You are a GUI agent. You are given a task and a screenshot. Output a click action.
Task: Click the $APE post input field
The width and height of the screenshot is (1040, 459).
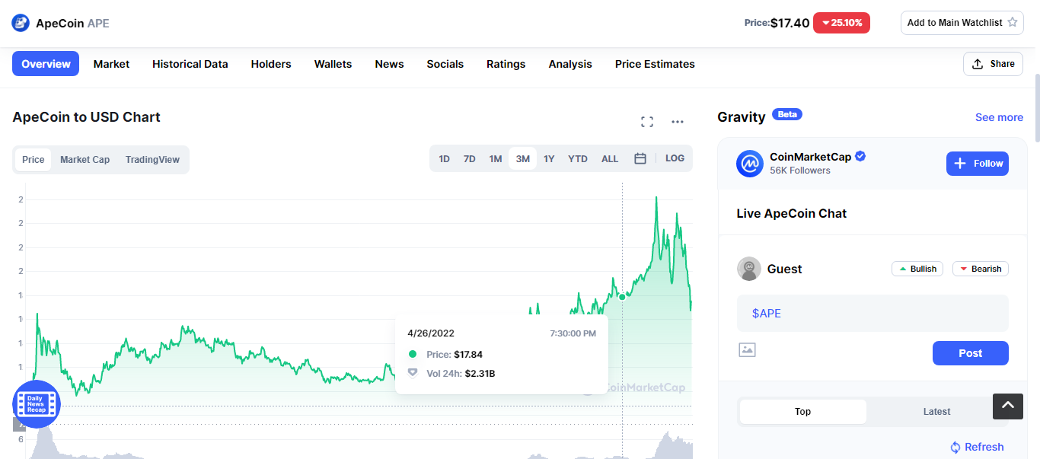(873, 313)
